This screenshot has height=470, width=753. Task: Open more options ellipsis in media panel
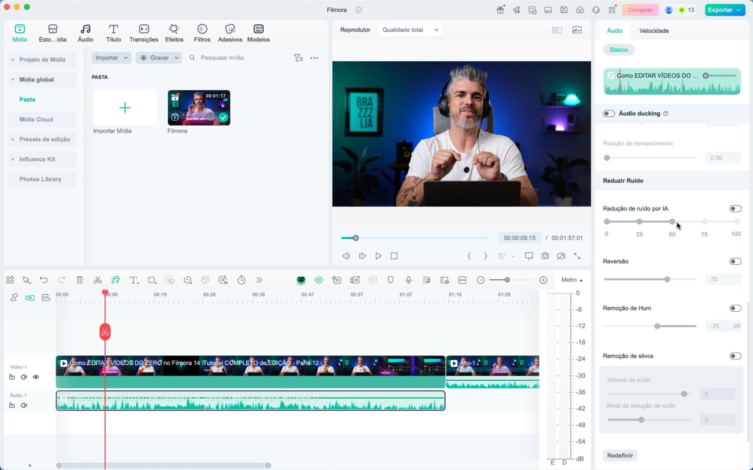(314, 58)
